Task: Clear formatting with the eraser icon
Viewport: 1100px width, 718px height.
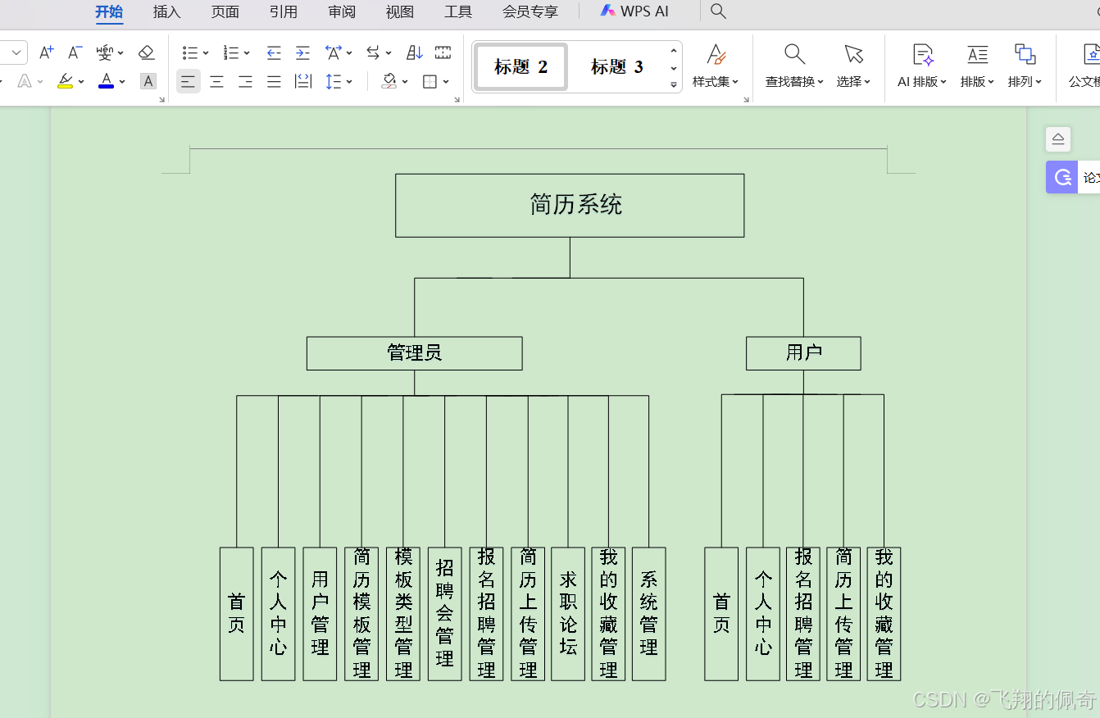Action: 147,52
